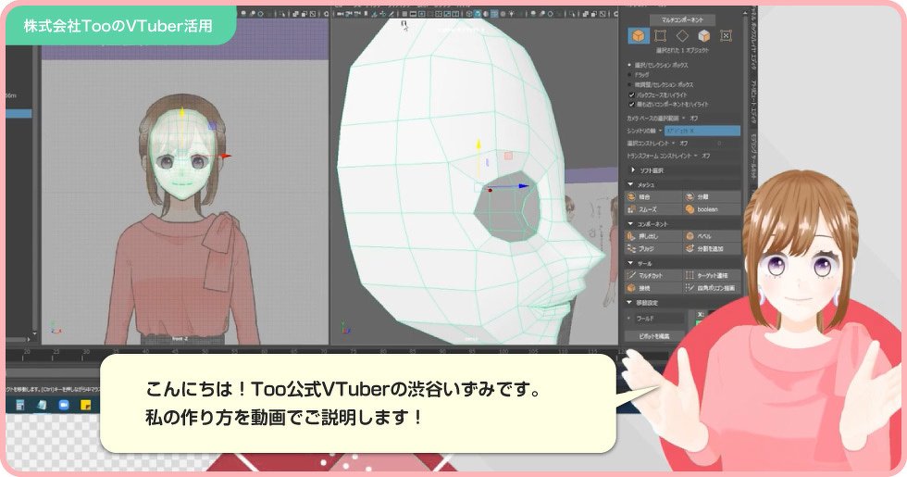Activate the 接続 (Connect) tool
The width and height of the screenshot is (907, 477).
click(653, 288)
